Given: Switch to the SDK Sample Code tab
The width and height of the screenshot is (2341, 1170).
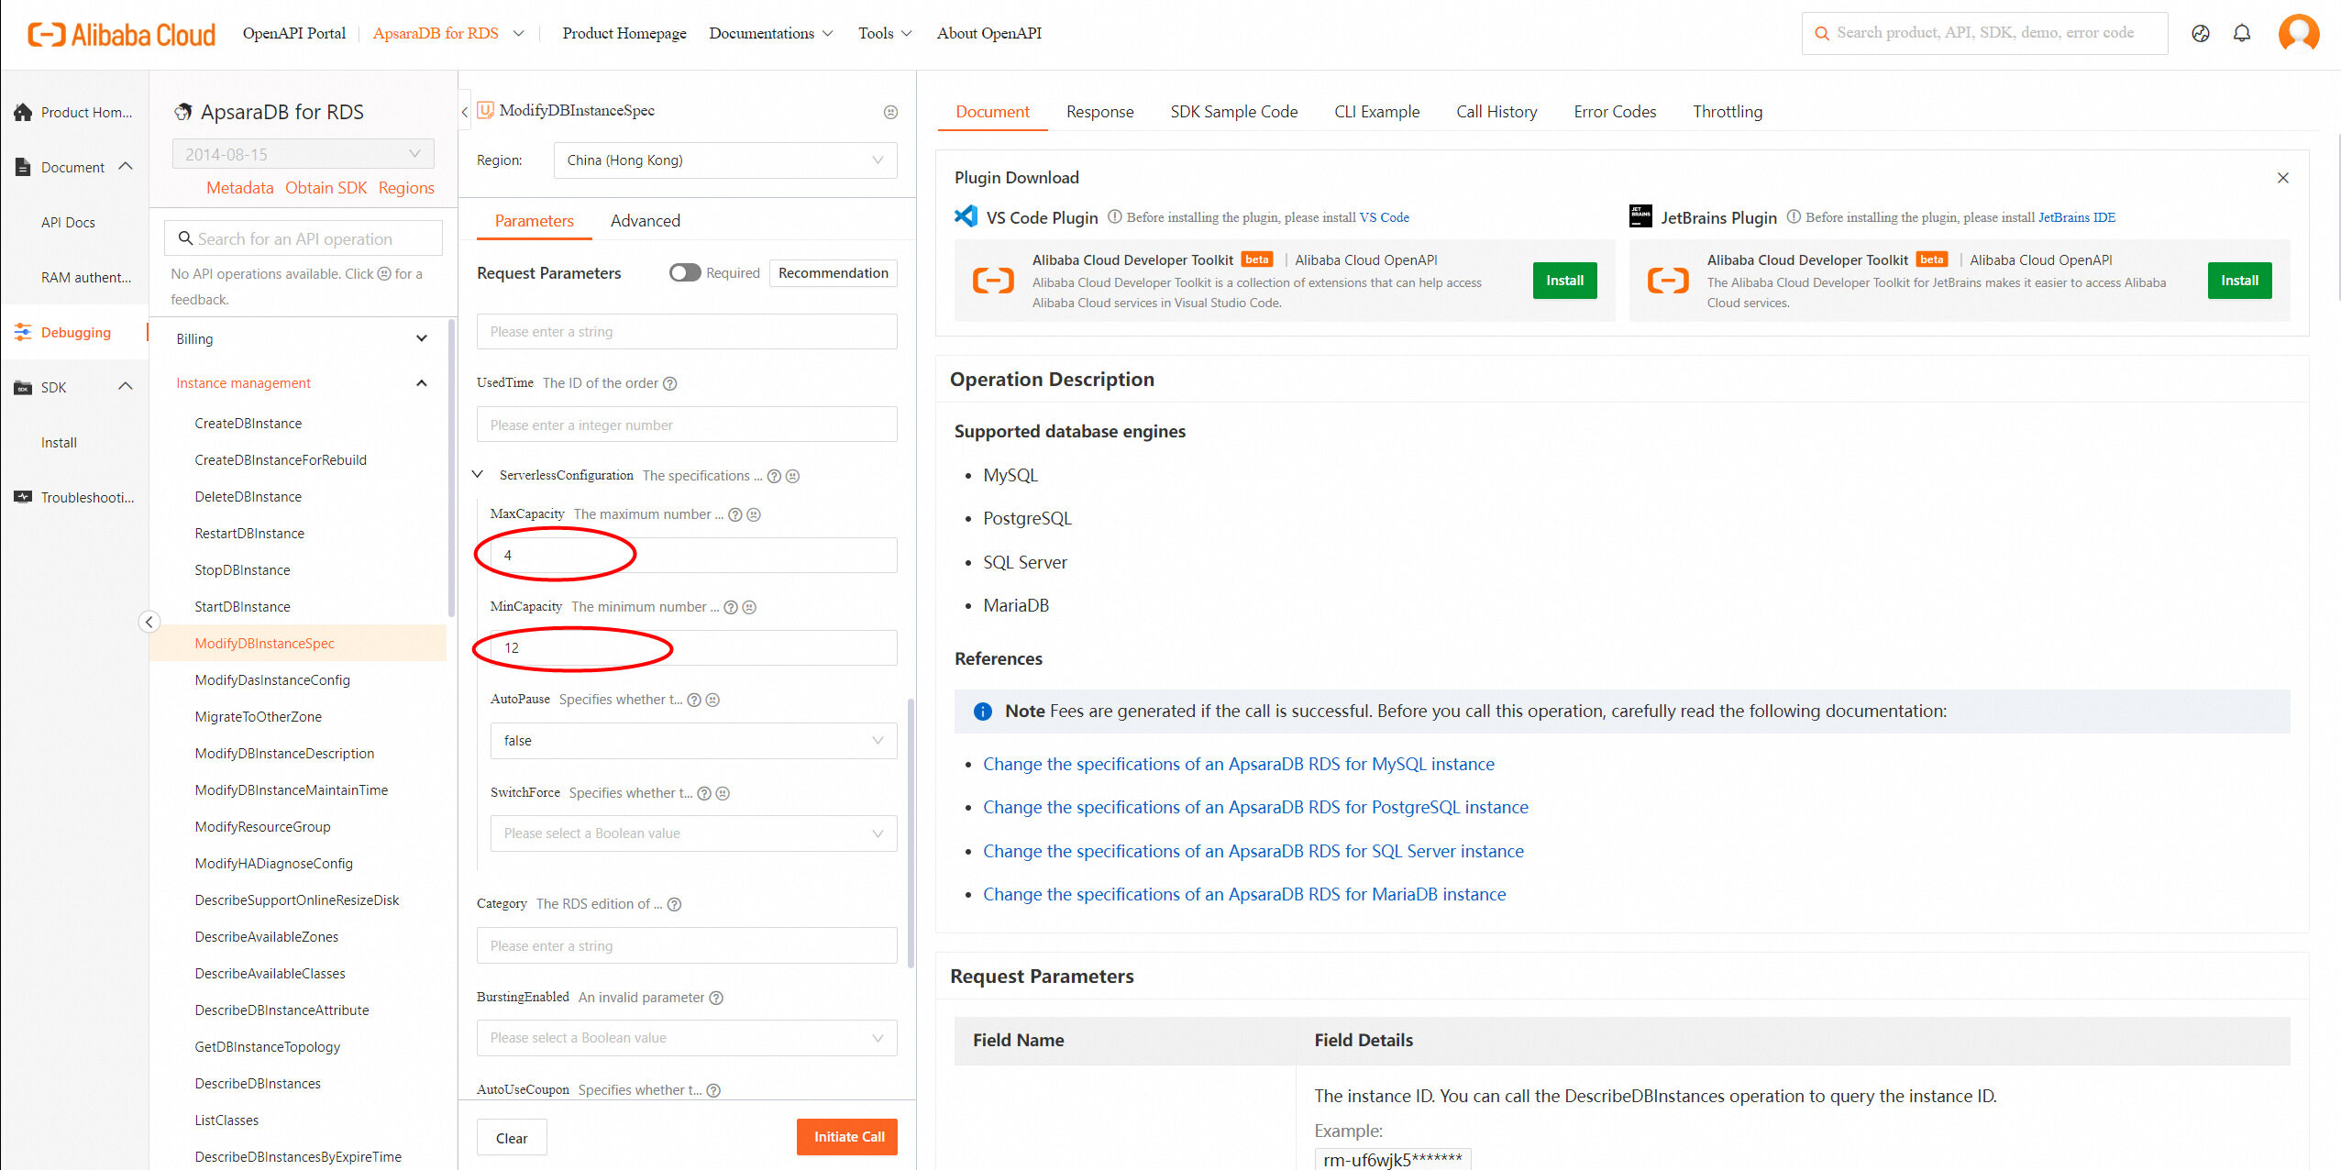Looking at the screenshot, I should (x=1233, y=112).
